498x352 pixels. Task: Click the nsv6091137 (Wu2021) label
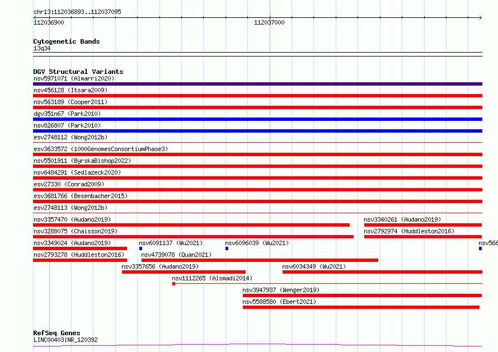[x=171, y=243]
